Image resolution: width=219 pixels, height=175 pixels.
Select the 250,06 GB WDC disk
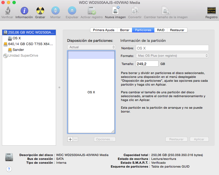tap(29, 32)
